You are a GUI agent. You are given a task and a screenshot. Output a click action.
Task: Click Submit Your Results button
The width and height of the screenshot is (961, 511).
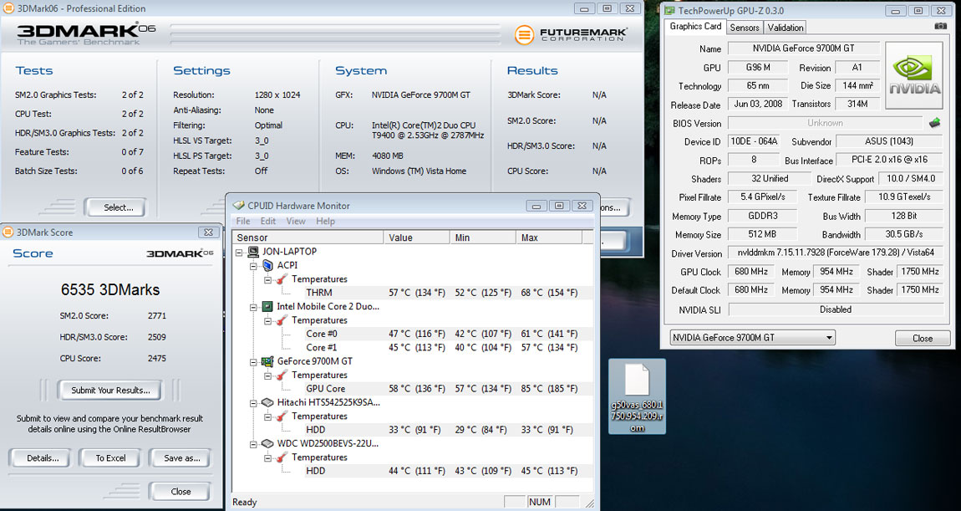click(x=110, y=391)
